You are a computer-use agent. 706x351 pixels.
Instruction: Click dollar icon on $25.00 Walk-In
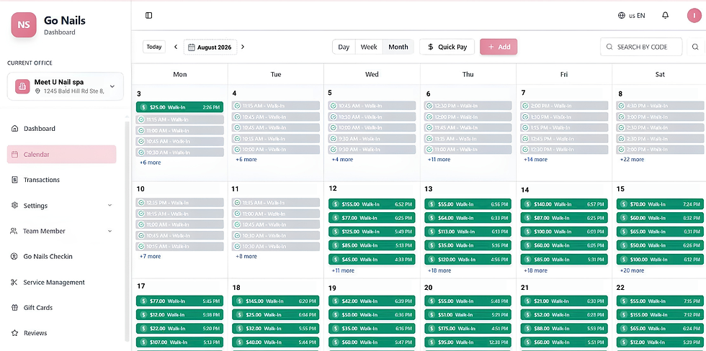(x=143, y=107)
